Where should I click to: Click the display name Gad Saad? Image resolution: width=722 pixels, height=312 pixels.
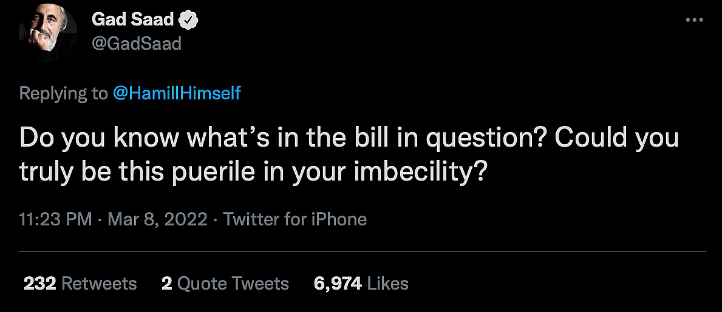tap(133, 20)
